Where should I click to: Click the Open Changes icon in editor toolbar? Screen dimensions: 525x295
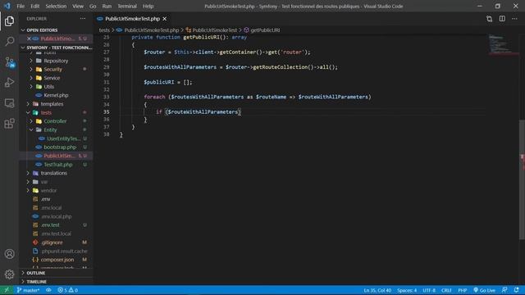(489, 19)
